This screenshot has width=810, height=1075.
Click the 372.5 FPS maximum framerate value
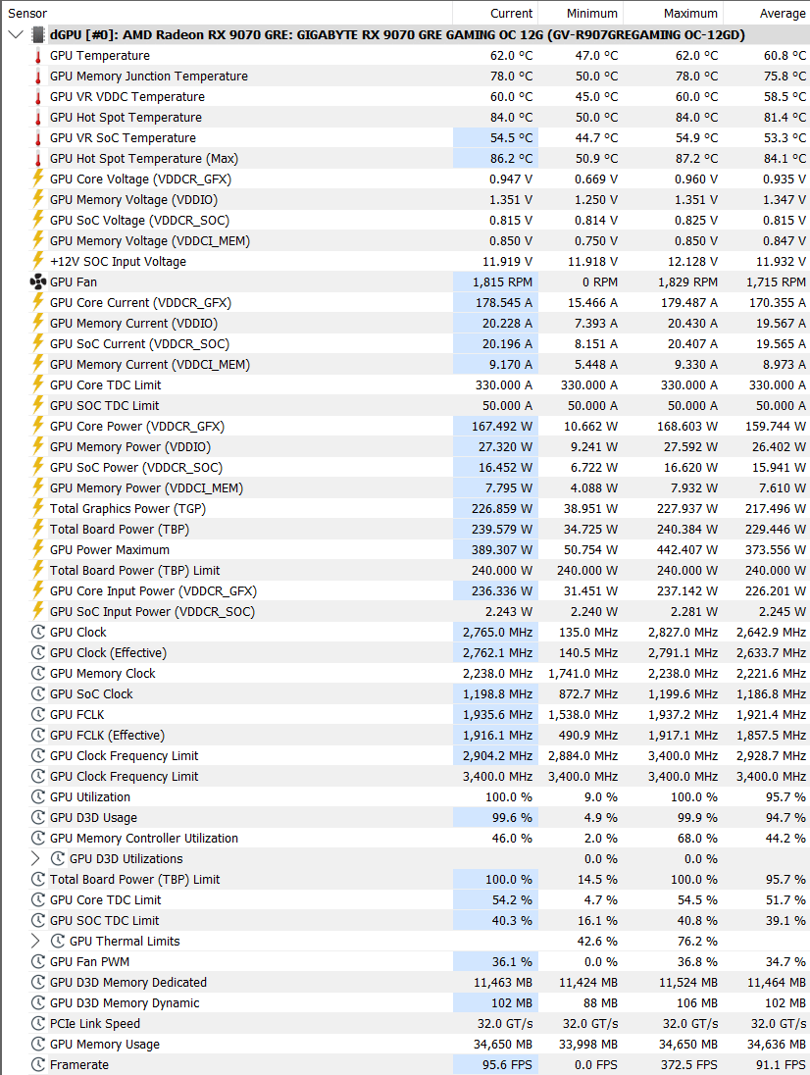pyautogui.click(x=689, y=1065)
